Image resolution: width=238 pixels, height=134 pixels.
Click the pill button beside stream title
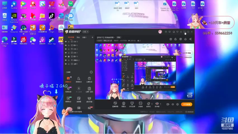pos(119,38)
